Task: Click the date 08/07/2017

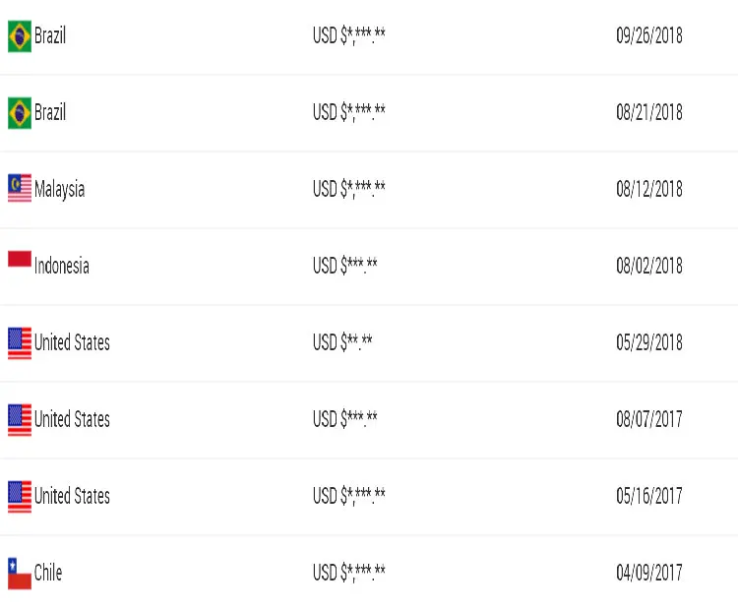Action: (649, 419)
